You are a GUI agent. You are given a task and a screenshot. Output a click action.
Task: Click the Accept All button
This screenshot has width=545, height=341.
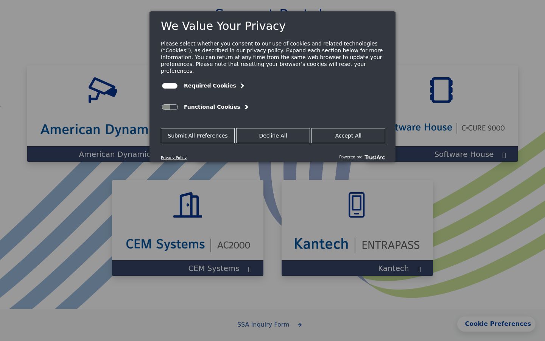click(x=348, y=136)
